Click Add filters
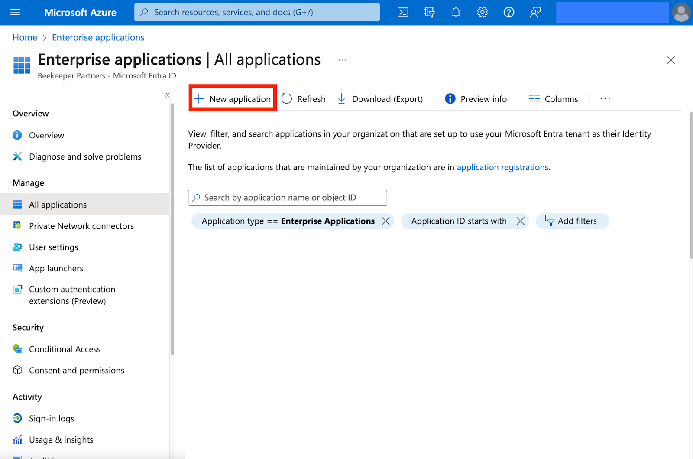 tap(572, 221)
